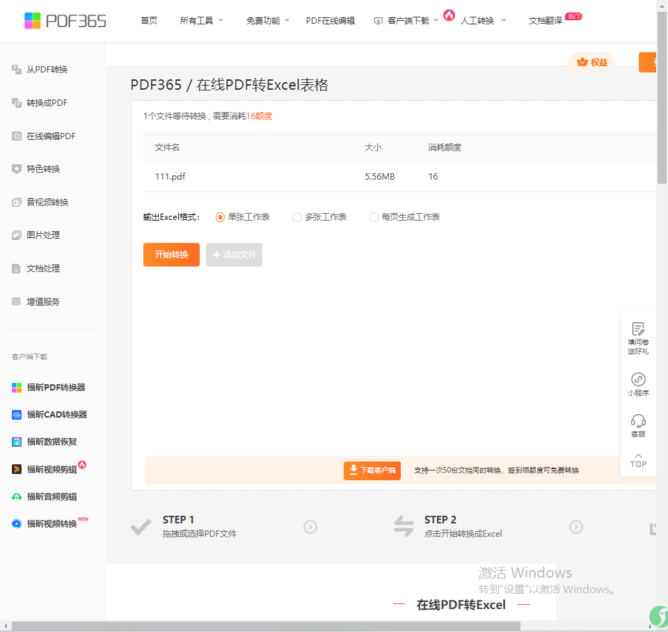668x632 pixels.
Task: Click the 5.56MB file size
Action: [x=380, y=176]
